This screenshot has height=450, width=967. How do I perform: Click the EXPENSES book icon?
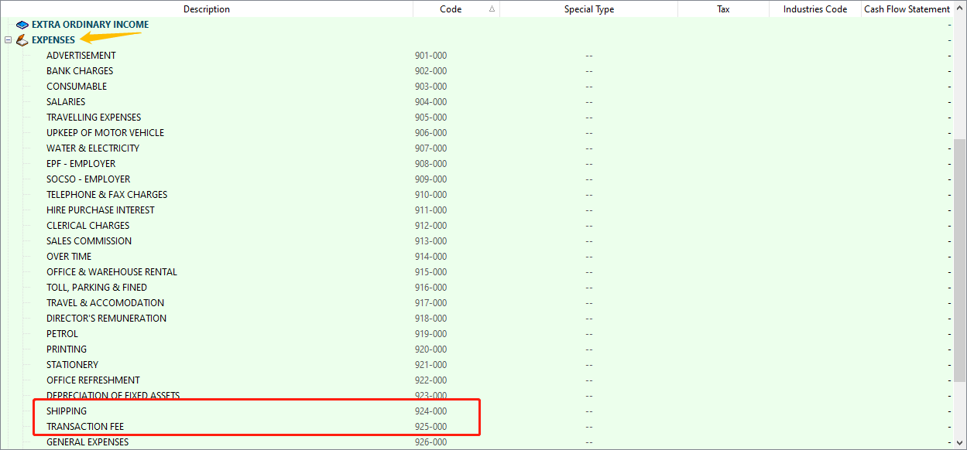tap(22, 40)
